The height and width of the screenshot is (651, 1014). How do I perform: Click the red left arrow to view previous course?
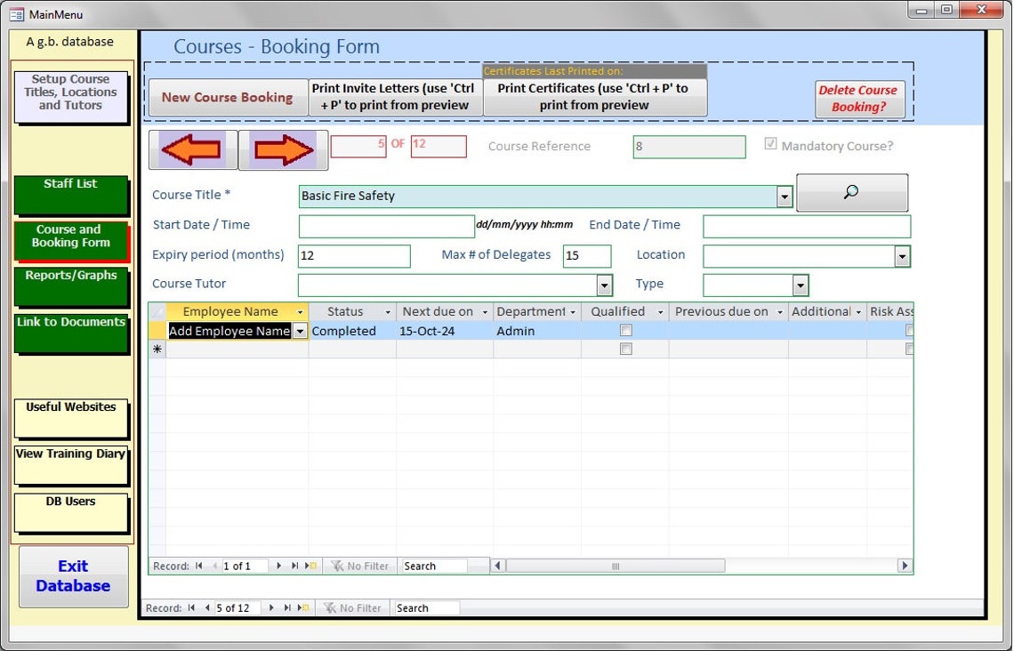pyautogui.click(x=193, y=151)
